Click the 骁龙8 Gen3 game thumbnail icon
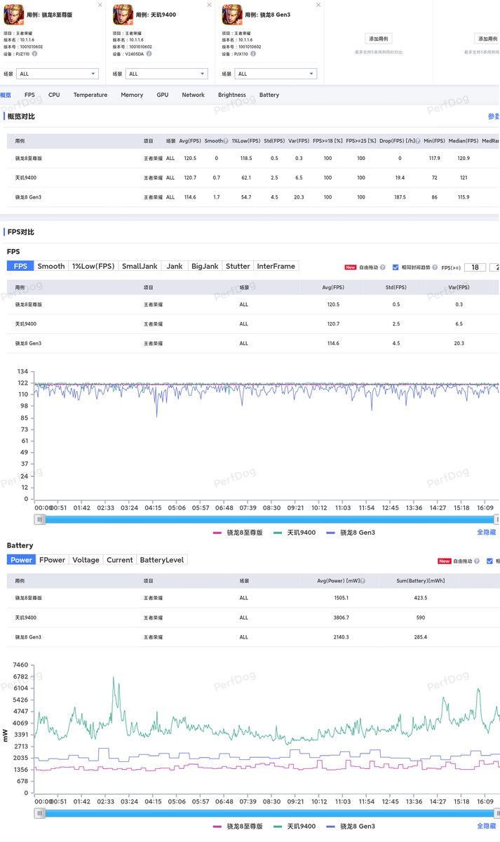This screenshot has height=842, width=500. coord(232,14)
